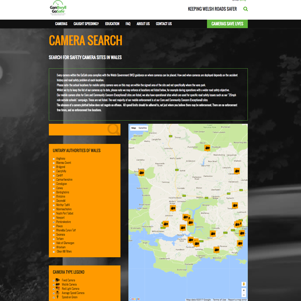Click Merthyr Tydfil label

[x=63, y=205]
